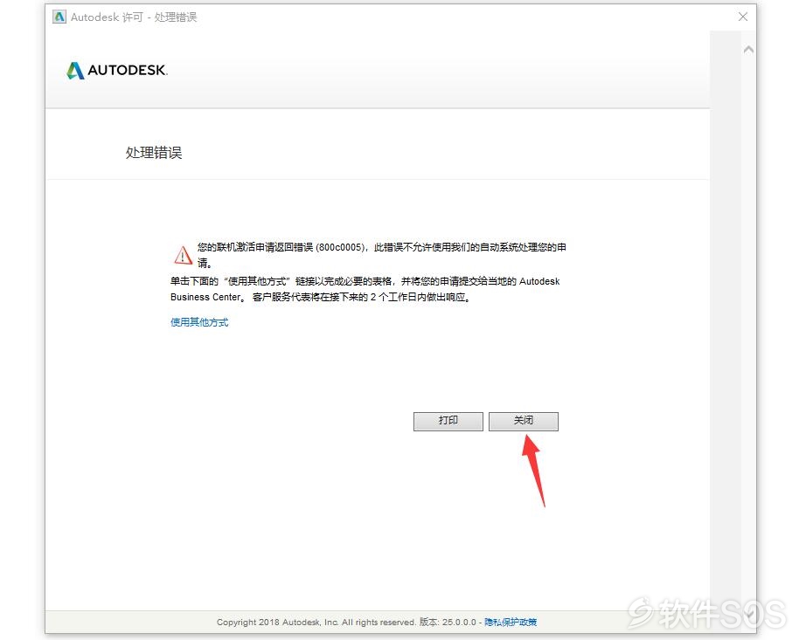799x640 pixels.
Task: Click the 打印 button
Action: point(448,421)
